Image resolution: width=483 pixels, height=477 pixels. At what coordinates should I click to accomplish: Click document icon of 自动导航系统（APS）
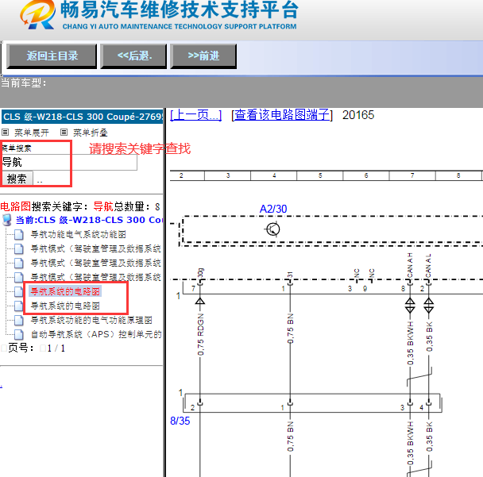tap(19, 334)
